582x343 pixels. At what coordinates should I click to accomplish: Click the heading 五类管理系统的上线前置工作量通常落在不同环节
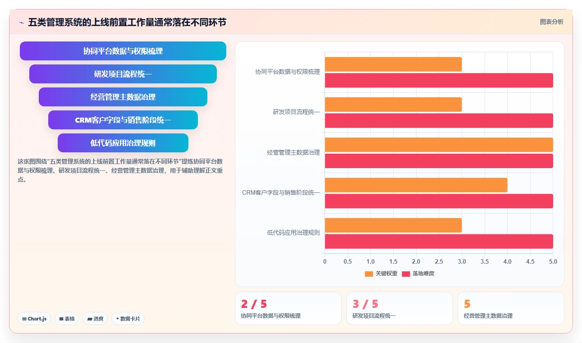(x=127, y=22)
